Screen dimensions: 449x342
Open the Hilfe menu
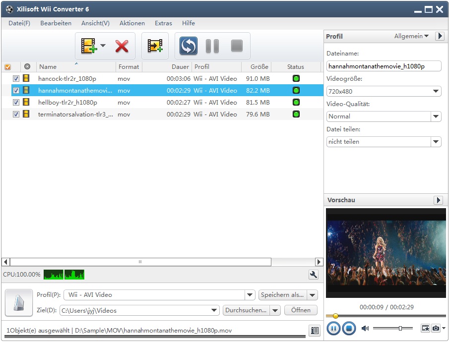click(x=189, y=23)
